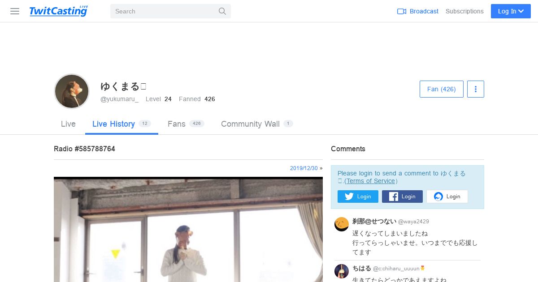
Task: Expand the Log In dropdown
Action: point(511,11)
